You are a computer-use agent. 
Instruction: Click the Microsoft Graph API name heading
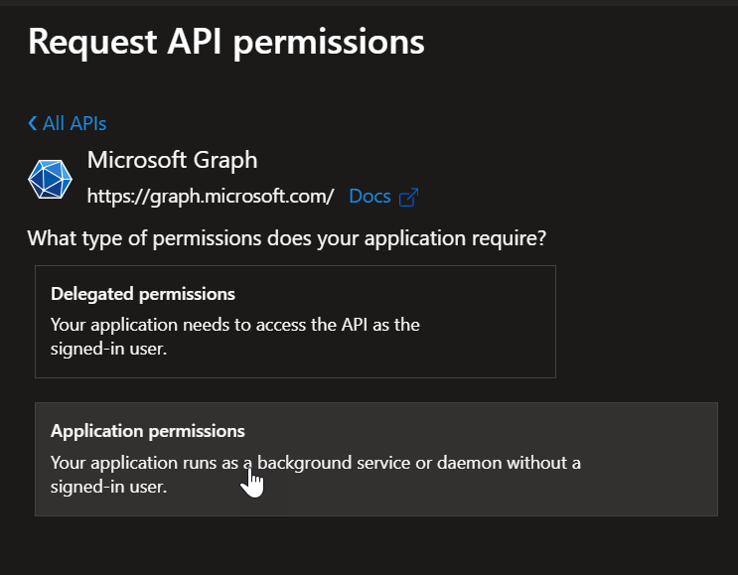pyautogui.click(x=172, y=160)
